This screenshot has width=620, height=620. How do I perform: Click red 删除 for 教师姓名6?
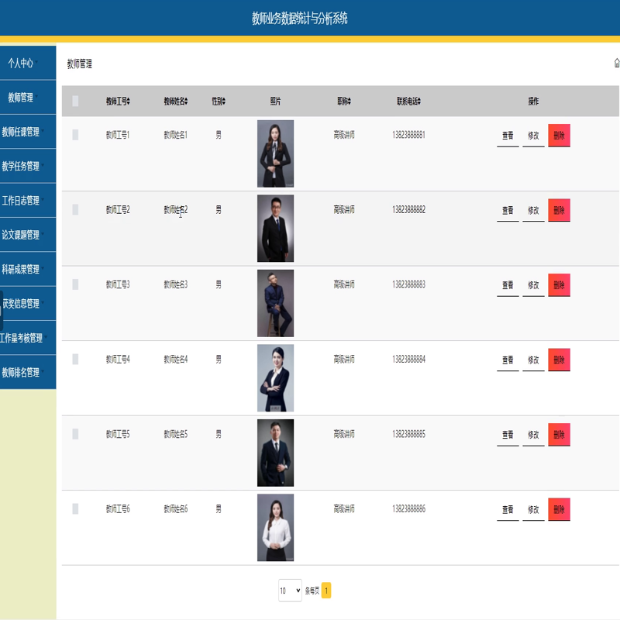(559, 509)
